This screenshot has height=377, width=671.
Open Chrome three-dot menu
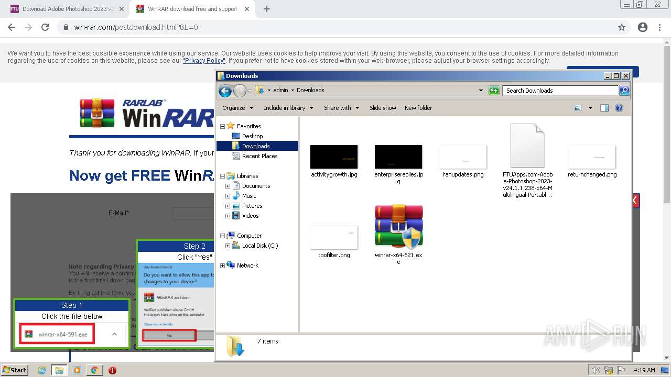[659, 27]
